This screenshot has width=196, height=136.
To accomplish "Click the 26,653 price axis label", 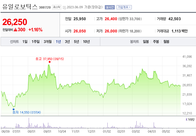I will [x=187, y=85].
